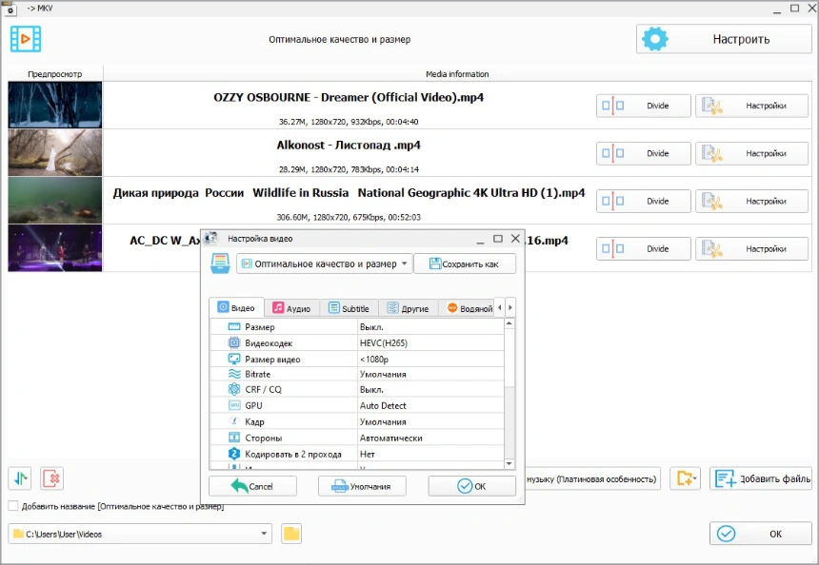Click Видеокодек chip icon
This screenshot has height=565, width=819.
[x=234, y=342]
